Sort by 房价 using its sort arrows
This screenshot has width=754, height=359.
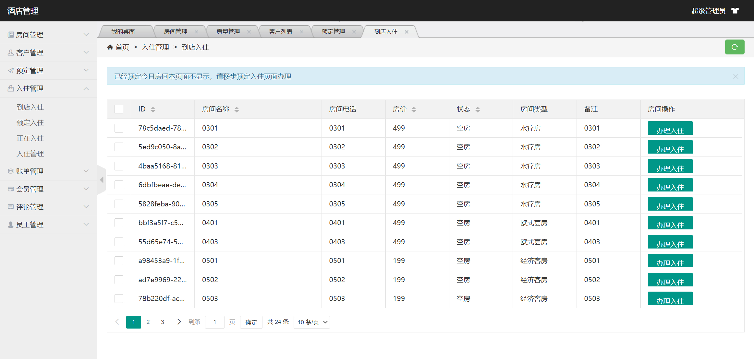coord(414,110)
